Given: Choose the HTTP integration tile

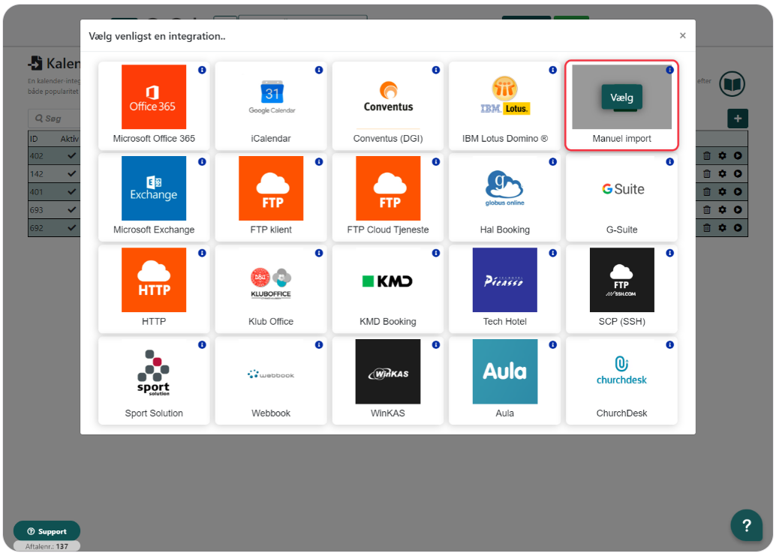Looking at the screenshot, I should point(154,289).
